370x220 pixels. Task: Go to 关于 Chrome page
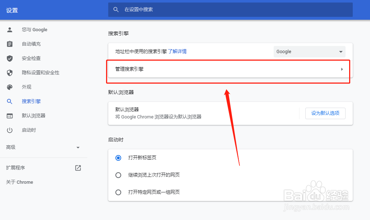coord(19,182)
